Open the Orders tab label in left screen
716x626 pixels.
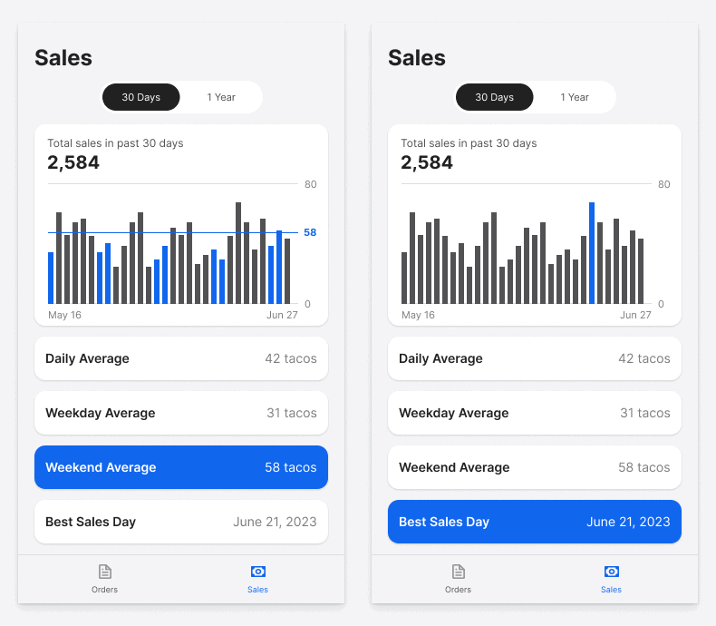pos(104,590)
